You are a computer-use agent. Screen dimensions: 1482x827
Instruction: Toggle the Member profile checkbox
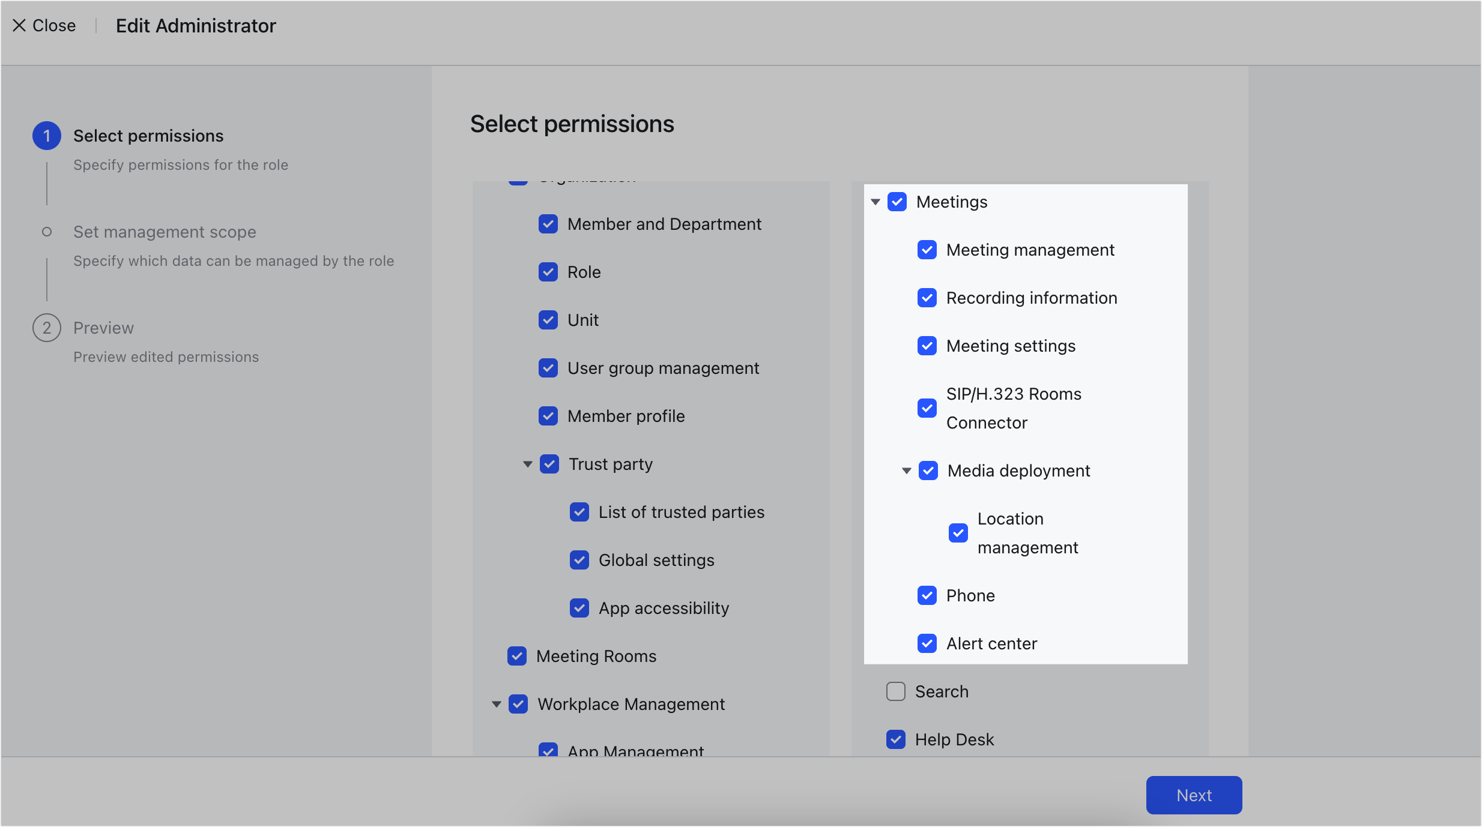coord(548,416)
